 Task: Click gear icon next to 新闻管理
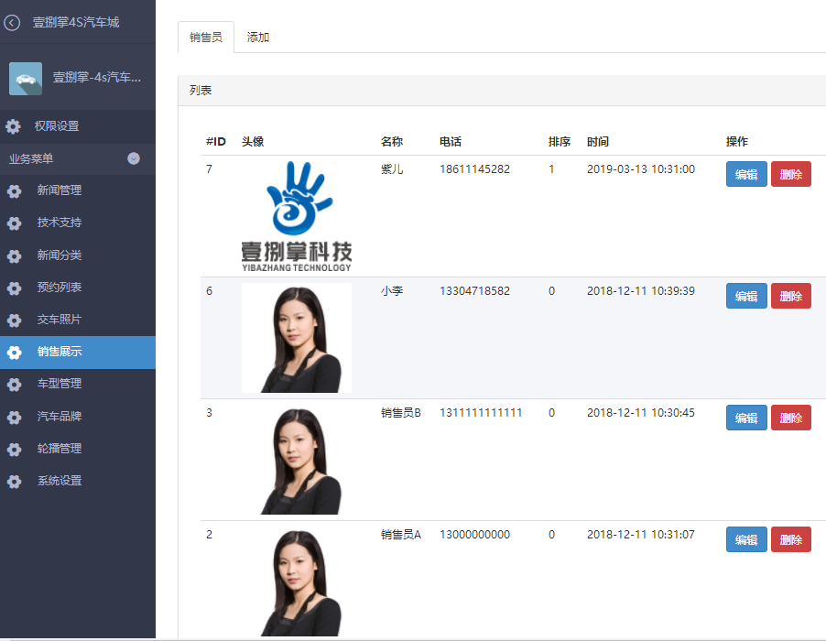click(15, 190)
